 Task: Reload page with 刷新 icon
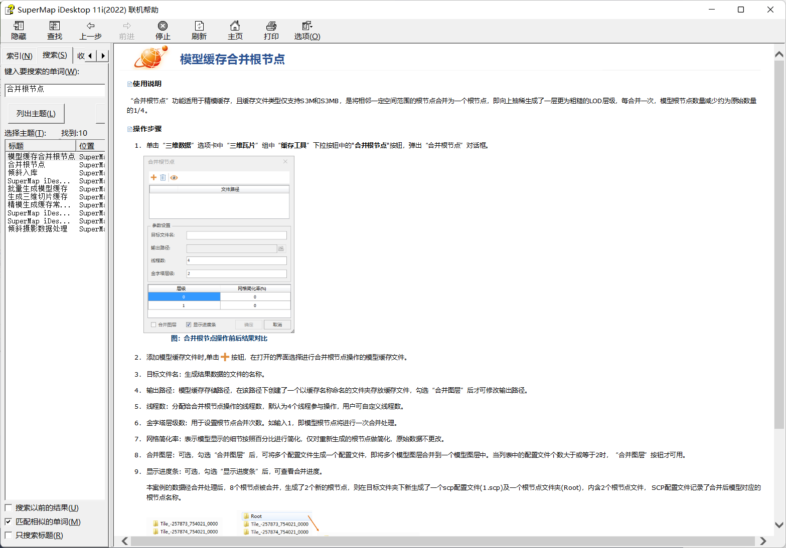point(199,31)
